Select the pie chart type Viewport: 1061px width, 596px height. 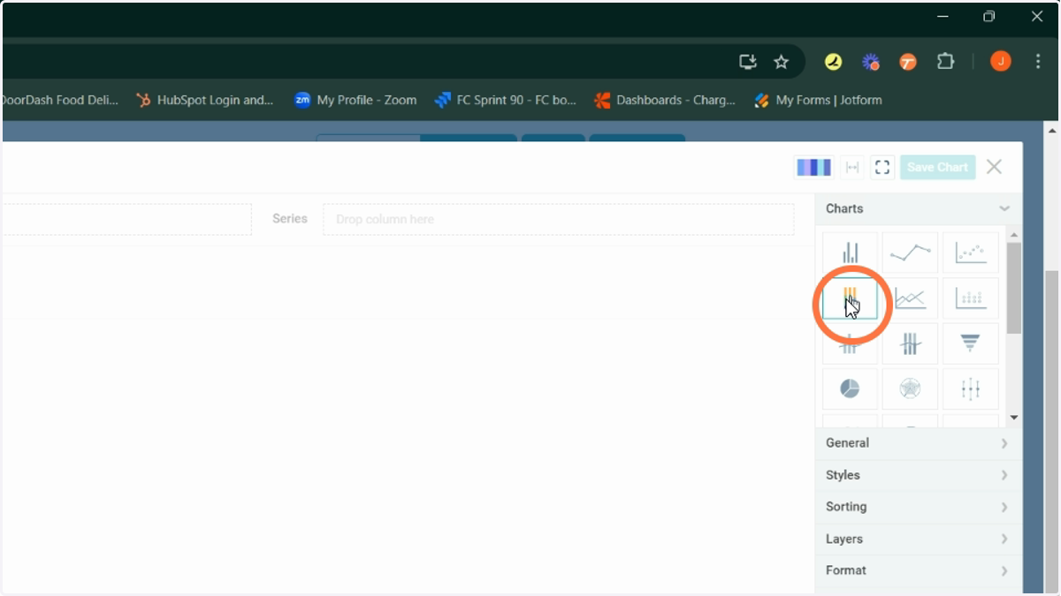[850, 389]
